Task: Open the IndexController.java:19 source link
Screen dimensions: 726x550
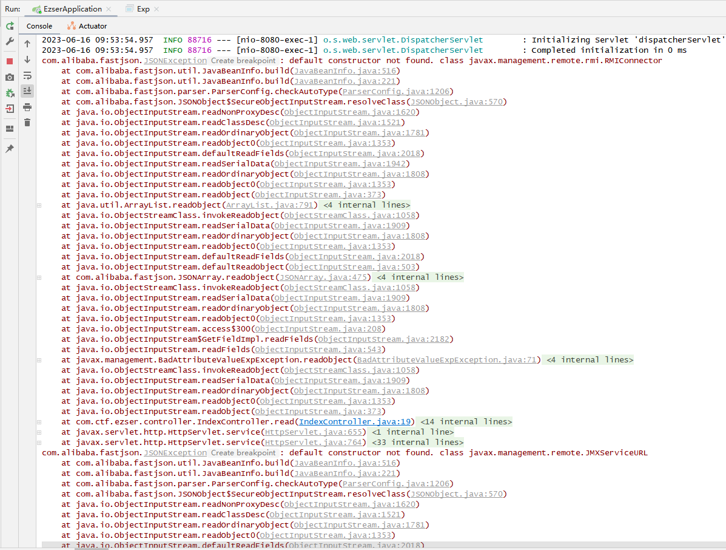Action: pos(356,422)
